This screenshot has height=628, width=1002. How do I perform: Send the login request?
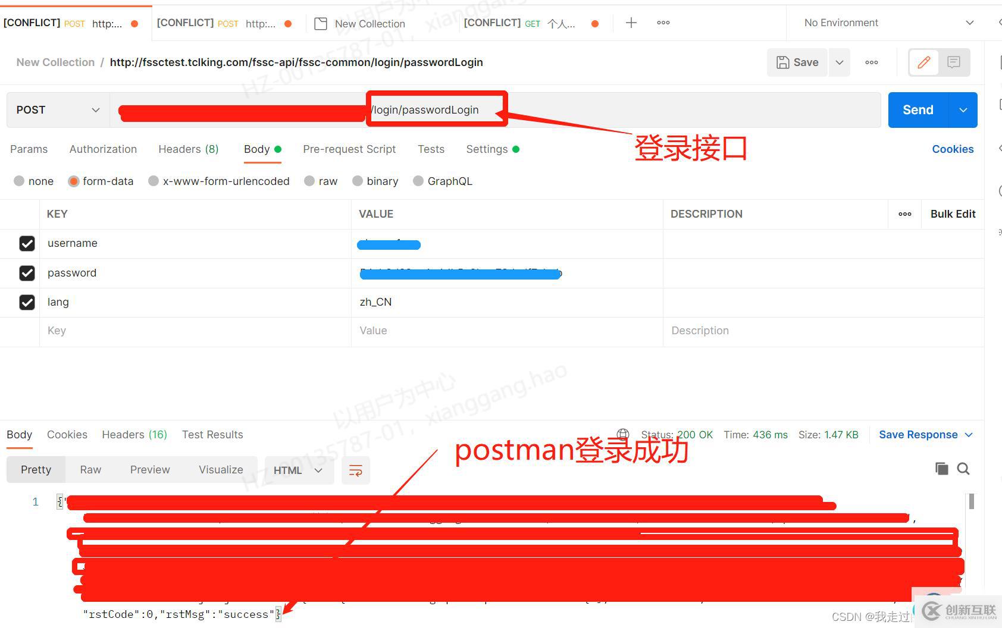pyautogui.click(x=918, y=110)
